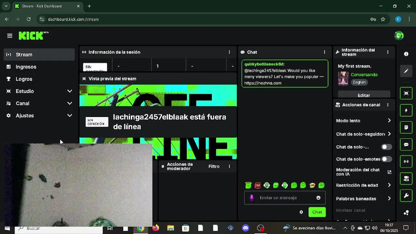
Task: Open password manager key icon in address bar
Action: pyautogui.click(x=373, y=19)
